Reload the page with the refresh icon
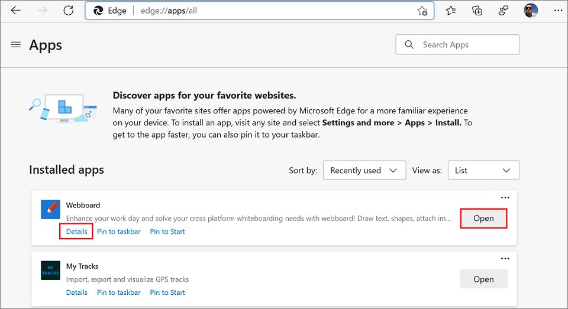The height and width of the screenshot is (309, 568). [x=69, y=11]
